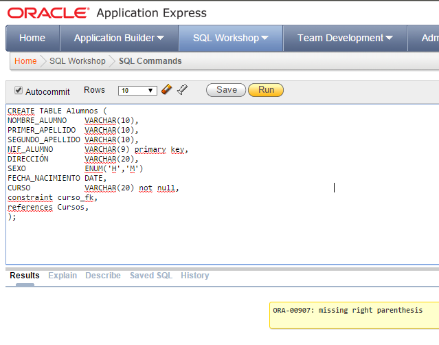Expand the SQL Workshop menu arrow
This screenshot has width=439, height=345.
(x=265, y=38)
